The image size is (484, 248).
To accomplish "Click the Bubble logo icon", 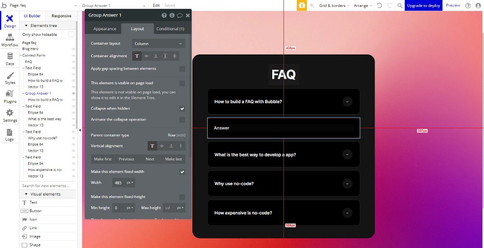I will click(x=4, y=5).
